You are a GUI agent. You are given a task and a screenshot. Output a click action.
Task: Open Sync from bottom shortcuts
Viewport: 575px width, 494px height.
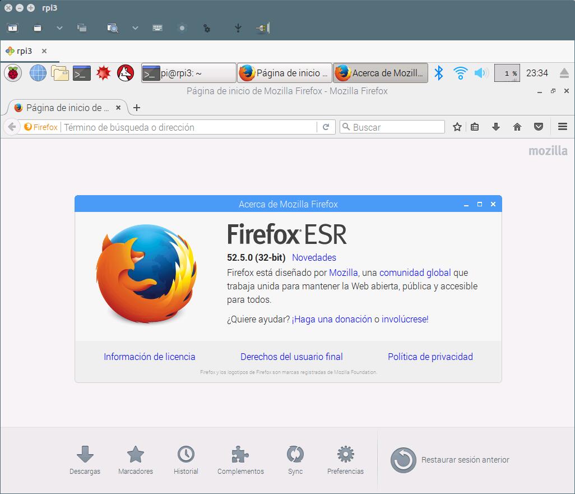pyautogui.click(x=295, y=460)
